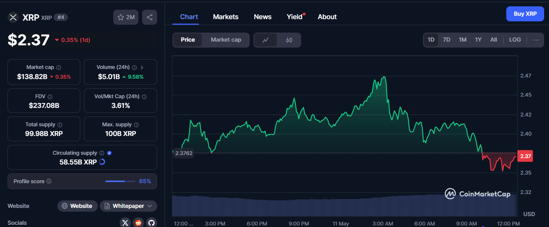This screenshot has width=549, height=227.
Task: Open the FDV info icon
Action: pyautogui.click(x=50, y=97)
